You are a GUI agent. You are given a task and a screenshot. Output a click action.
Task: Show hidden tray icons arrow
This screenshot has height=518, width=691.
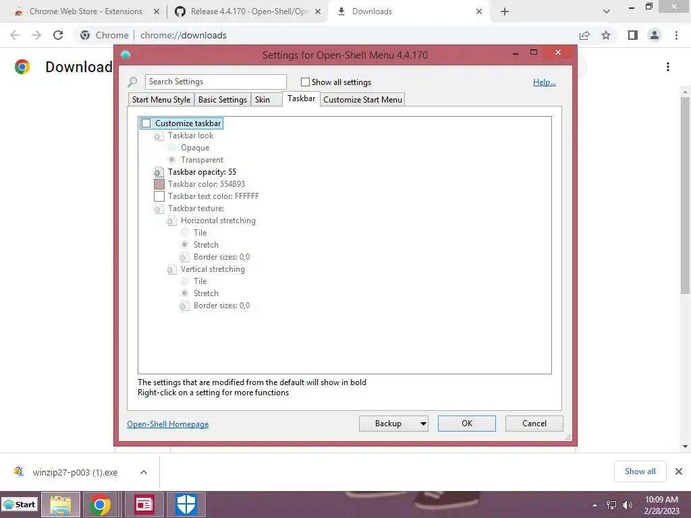point(595,505)
